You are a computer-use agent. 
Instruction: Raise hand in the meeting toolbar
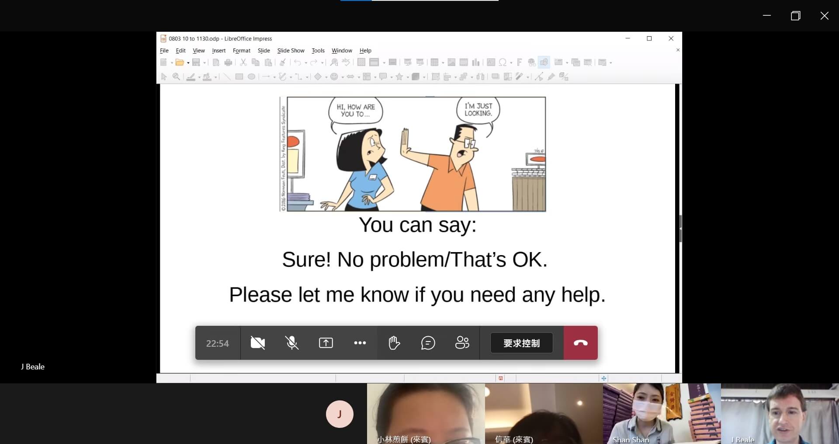tap(394, 343)
